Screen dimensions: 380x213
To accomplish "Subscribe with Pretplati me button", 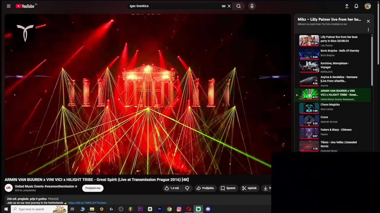I will 93,188.
